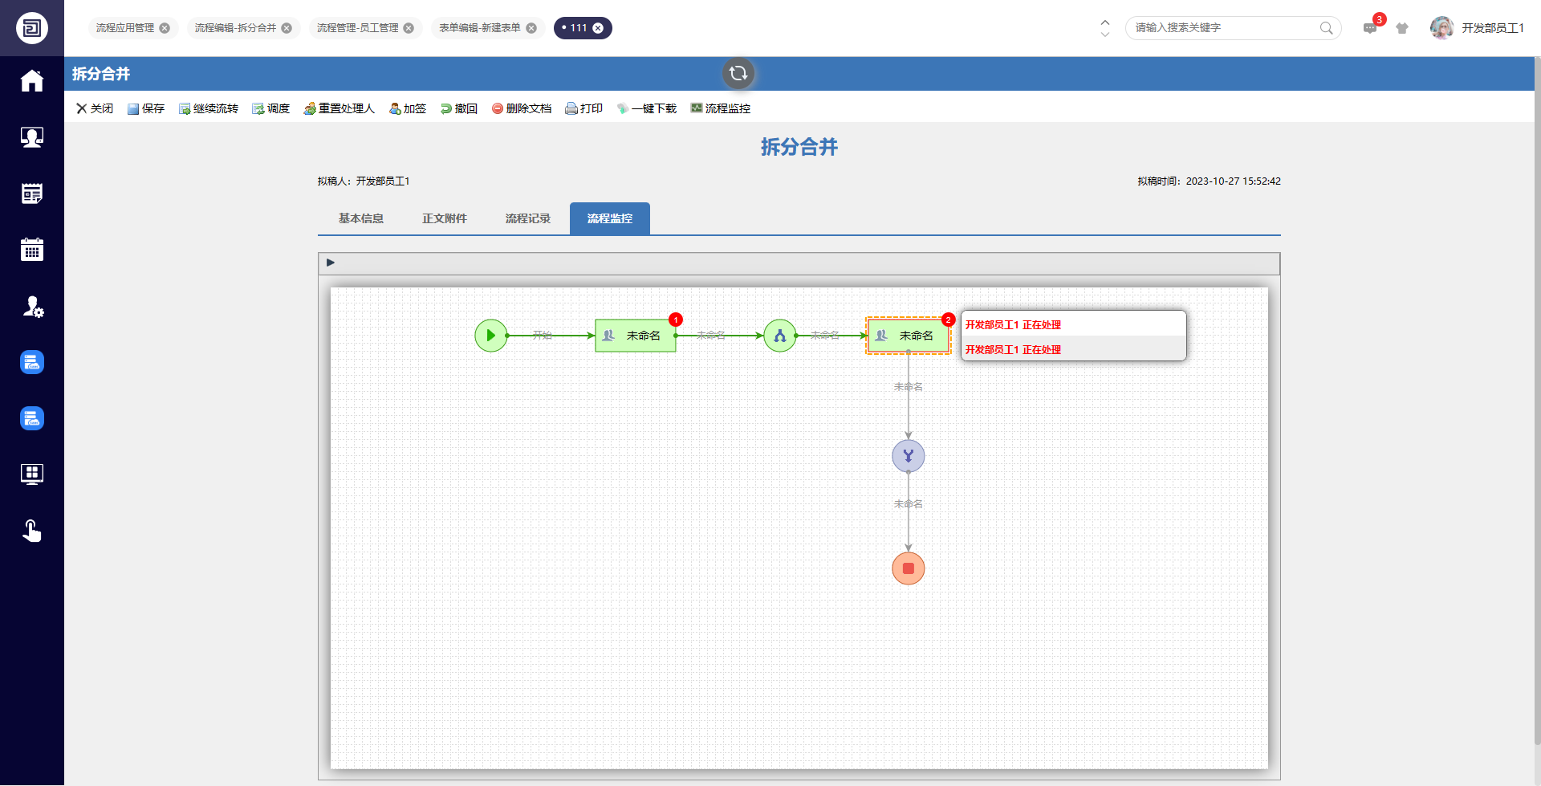Select the red end node
This screenshot has width=1541, height=786.
click(x=909, y=568)
